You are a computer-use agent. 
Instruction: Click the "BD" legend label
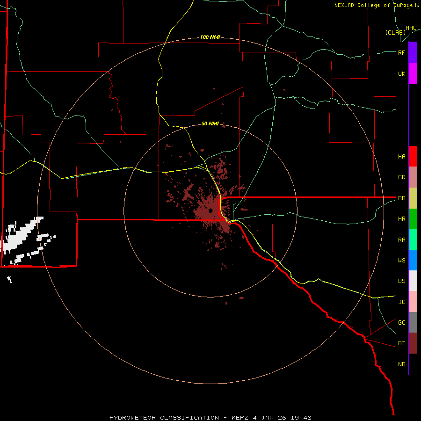click(x=402, y=198)
